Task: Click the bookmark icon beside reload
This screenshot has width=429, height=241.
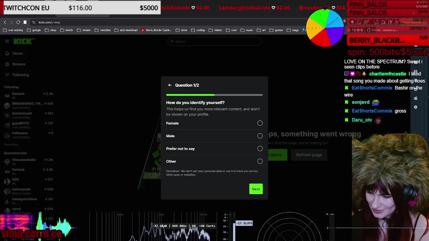Action: pyautogui.click(x=25, y=22)
